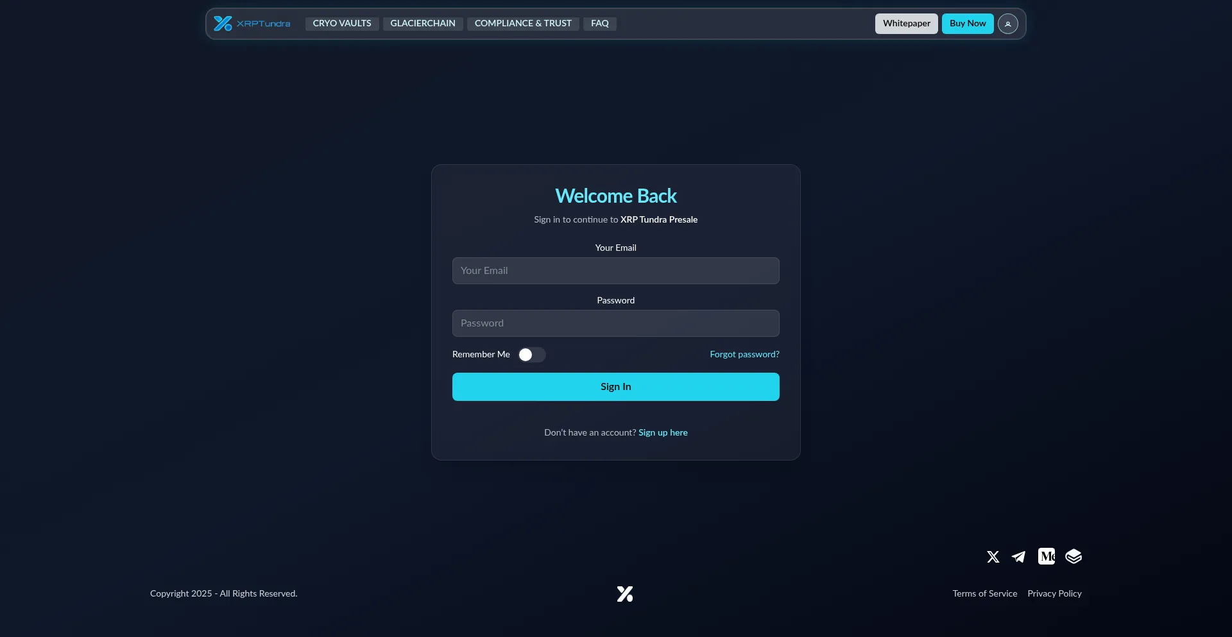Click into the Password field
Viewport: 1232px width, 637px height.
[615, 323]
